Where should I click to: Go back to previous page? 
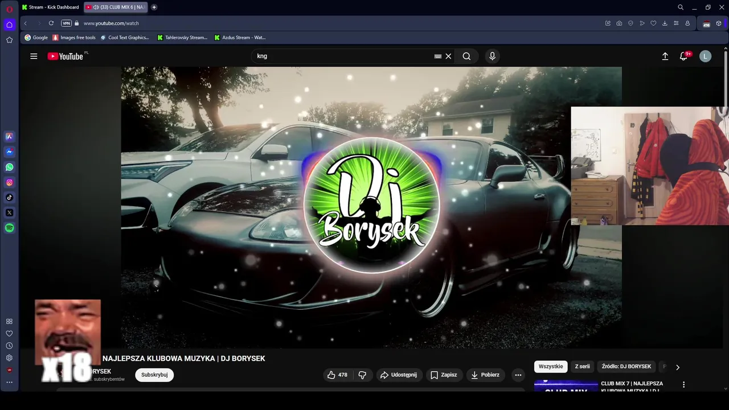[x=25, y=23]
